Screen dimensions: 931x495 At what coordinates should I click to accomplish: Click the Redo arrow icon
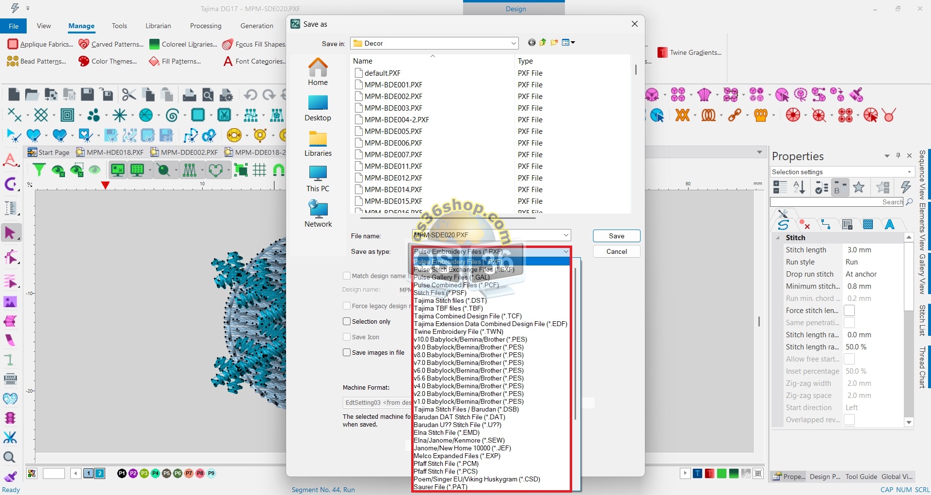click(269, 95)
